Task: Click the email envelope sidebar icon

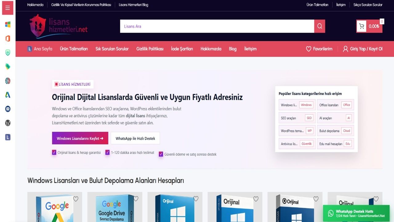Action: [8, 109]
